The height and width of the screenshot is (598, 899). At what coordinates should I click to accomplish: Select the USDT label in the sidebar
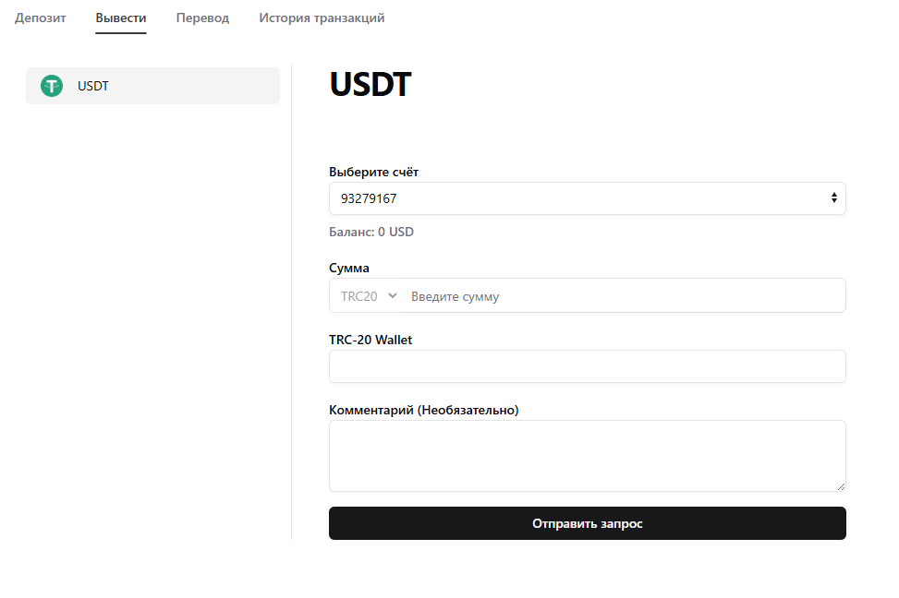pos(93,86)
